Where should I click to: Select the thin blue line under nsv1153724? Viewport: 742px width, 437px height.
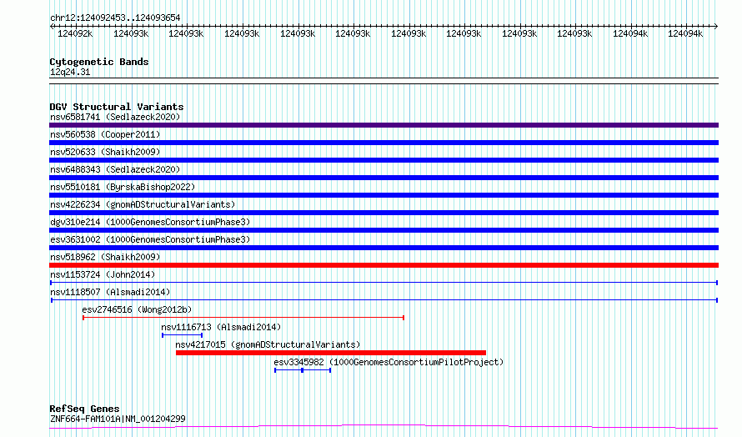(384, 283)
